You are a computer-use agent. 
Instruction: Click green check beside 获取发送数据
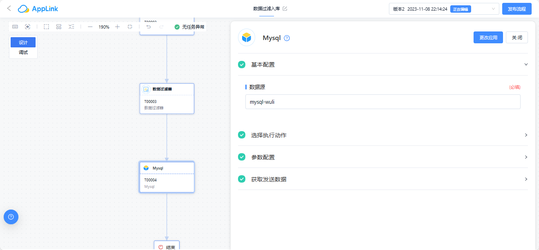pos(242,179)
